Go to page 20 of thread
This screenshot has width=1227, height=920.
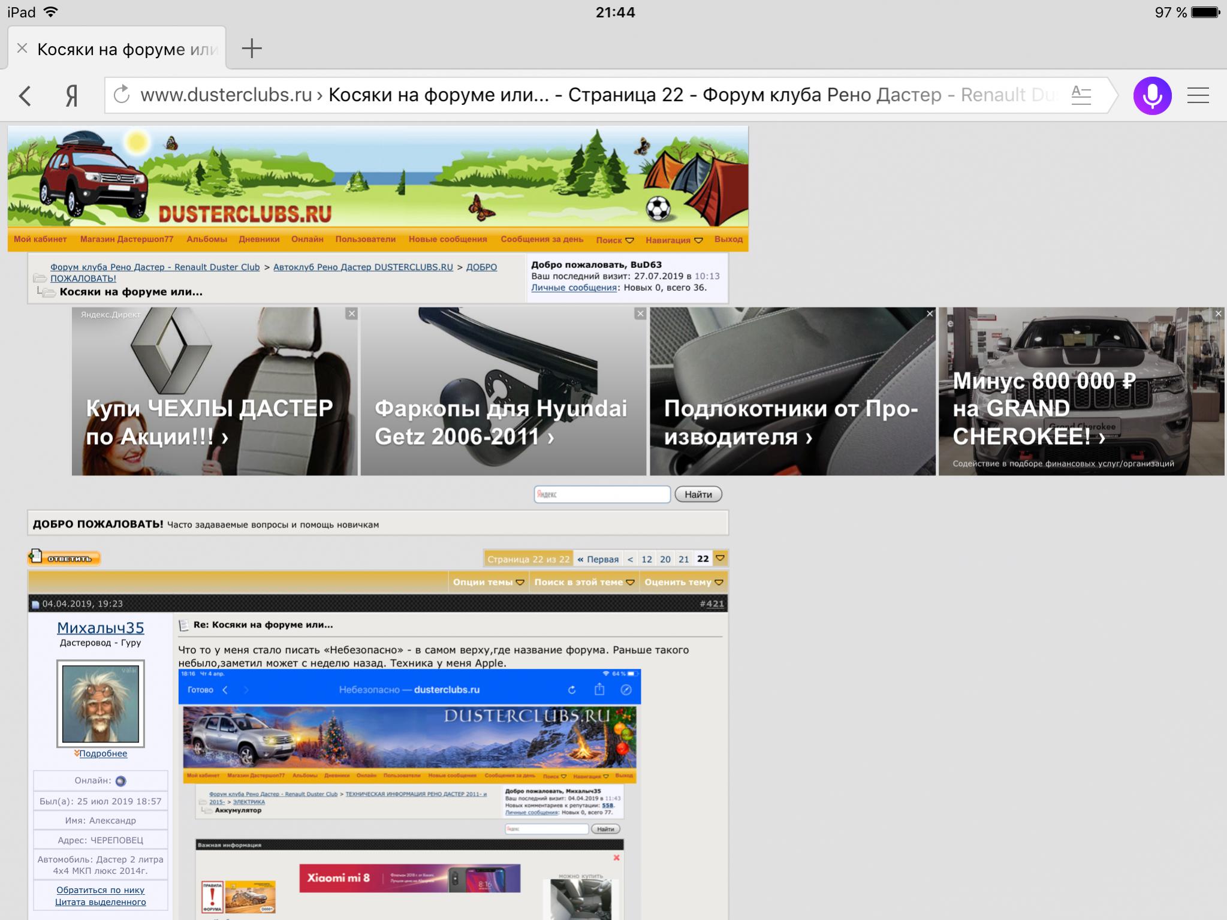coord(665,559)
